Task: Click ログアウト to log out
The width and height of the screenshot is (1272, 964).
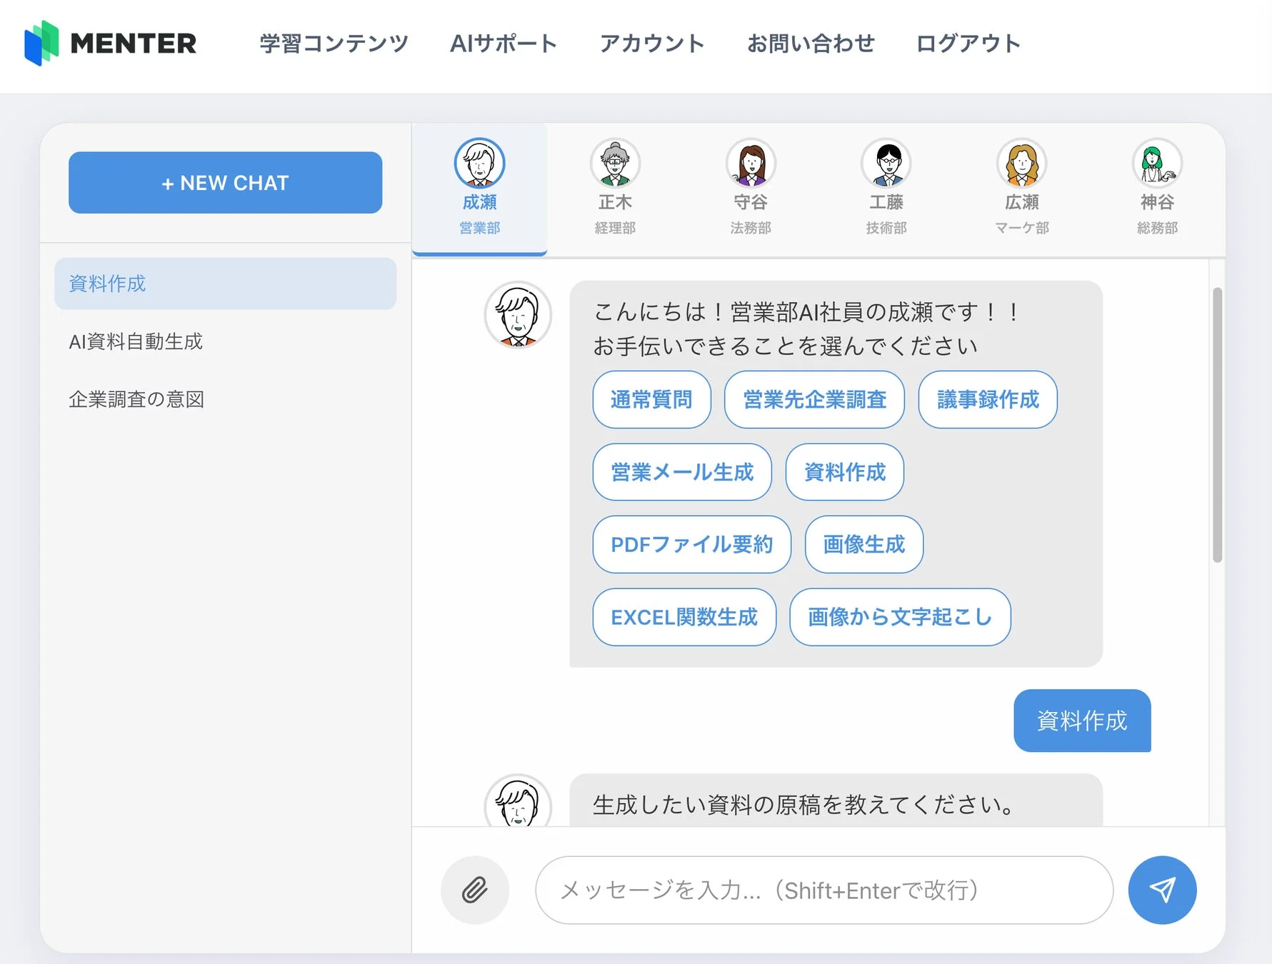Action: click(968, 43)
